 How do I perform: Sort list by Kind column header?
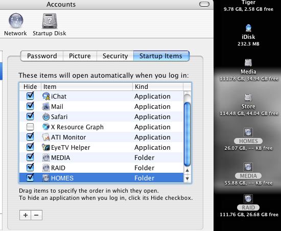158,87
